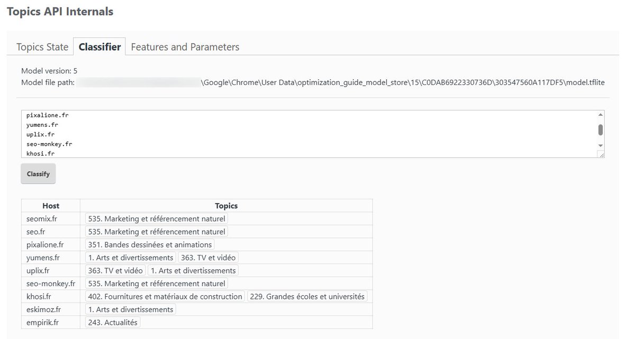This screenshot has height=339, width=635.
Task: Click the Host column header
Action: [51, 206]
